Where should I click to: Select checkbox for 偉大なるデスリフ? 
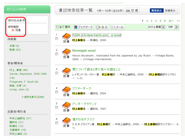[57, 123]
